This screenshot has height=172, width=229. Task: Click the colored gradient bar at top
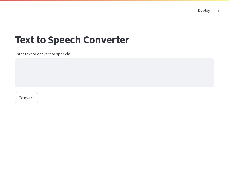click(x=114, y=0)
